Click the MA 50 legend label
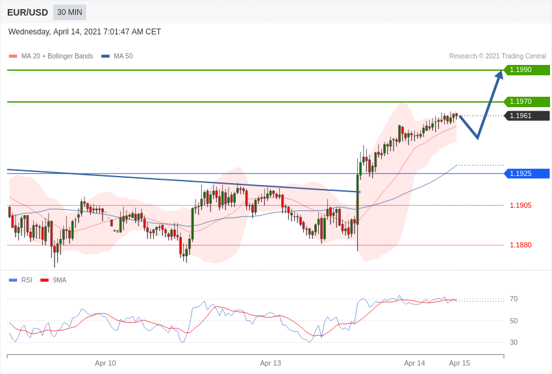 123,56
